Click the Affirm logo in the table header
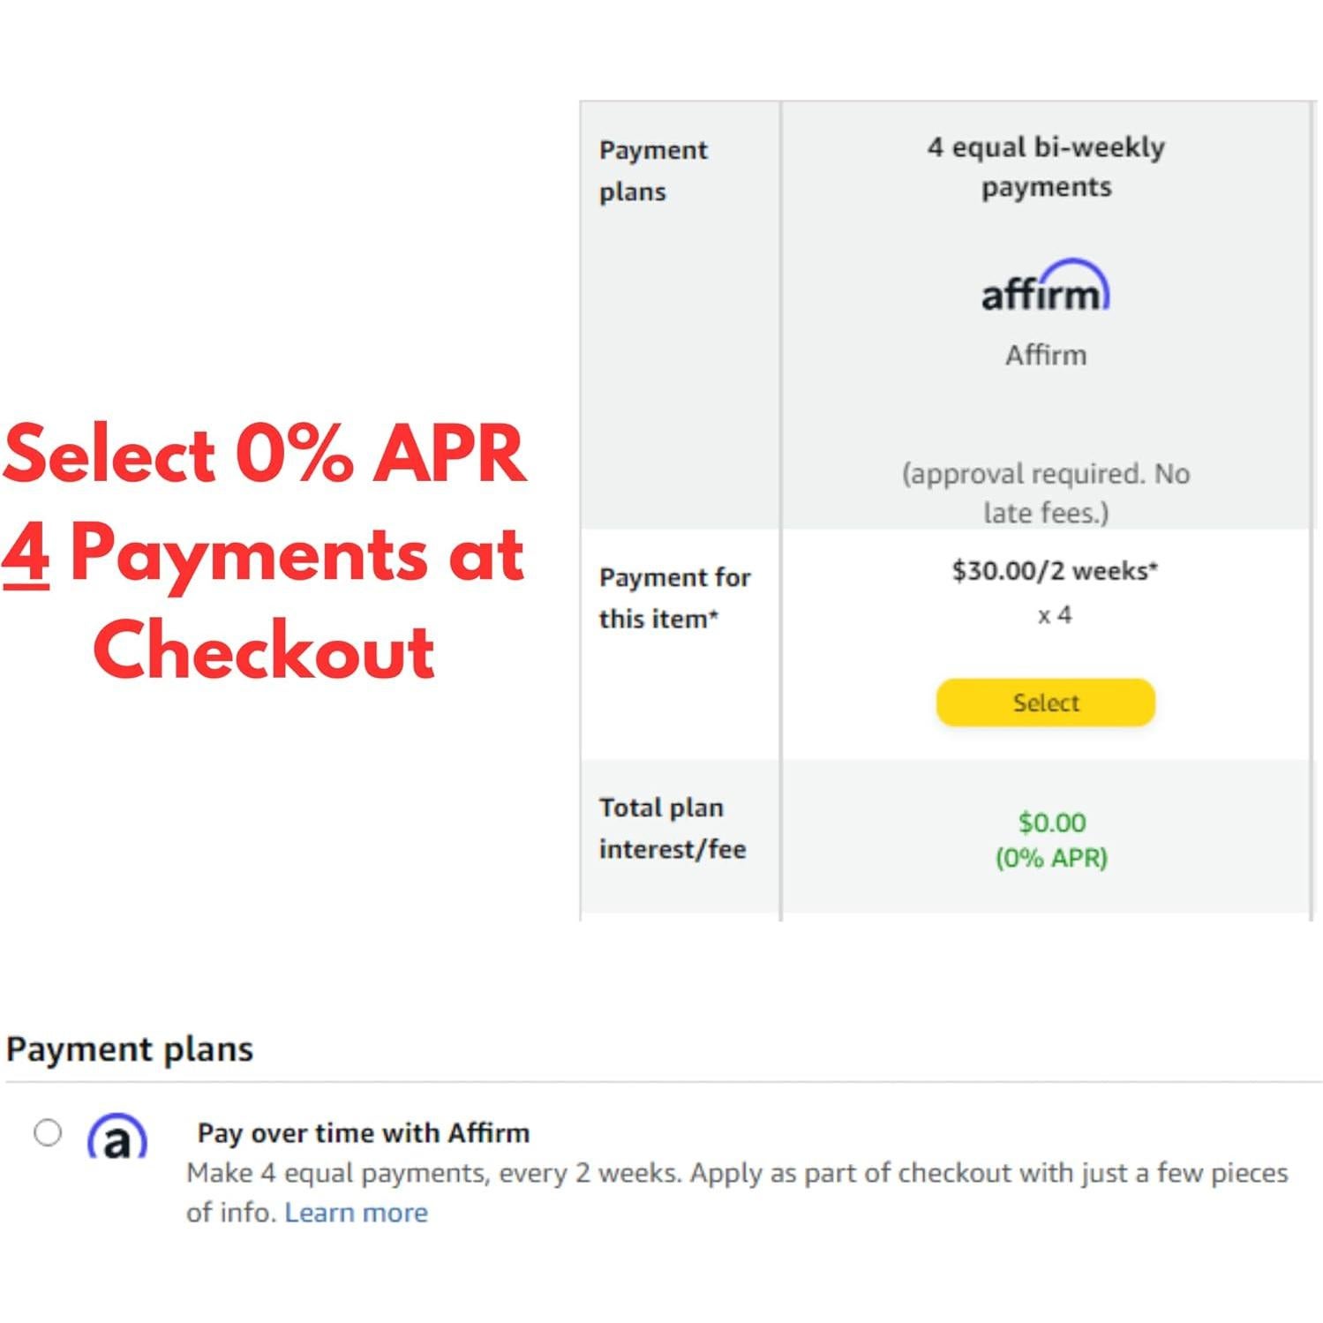 point(1045,288)
